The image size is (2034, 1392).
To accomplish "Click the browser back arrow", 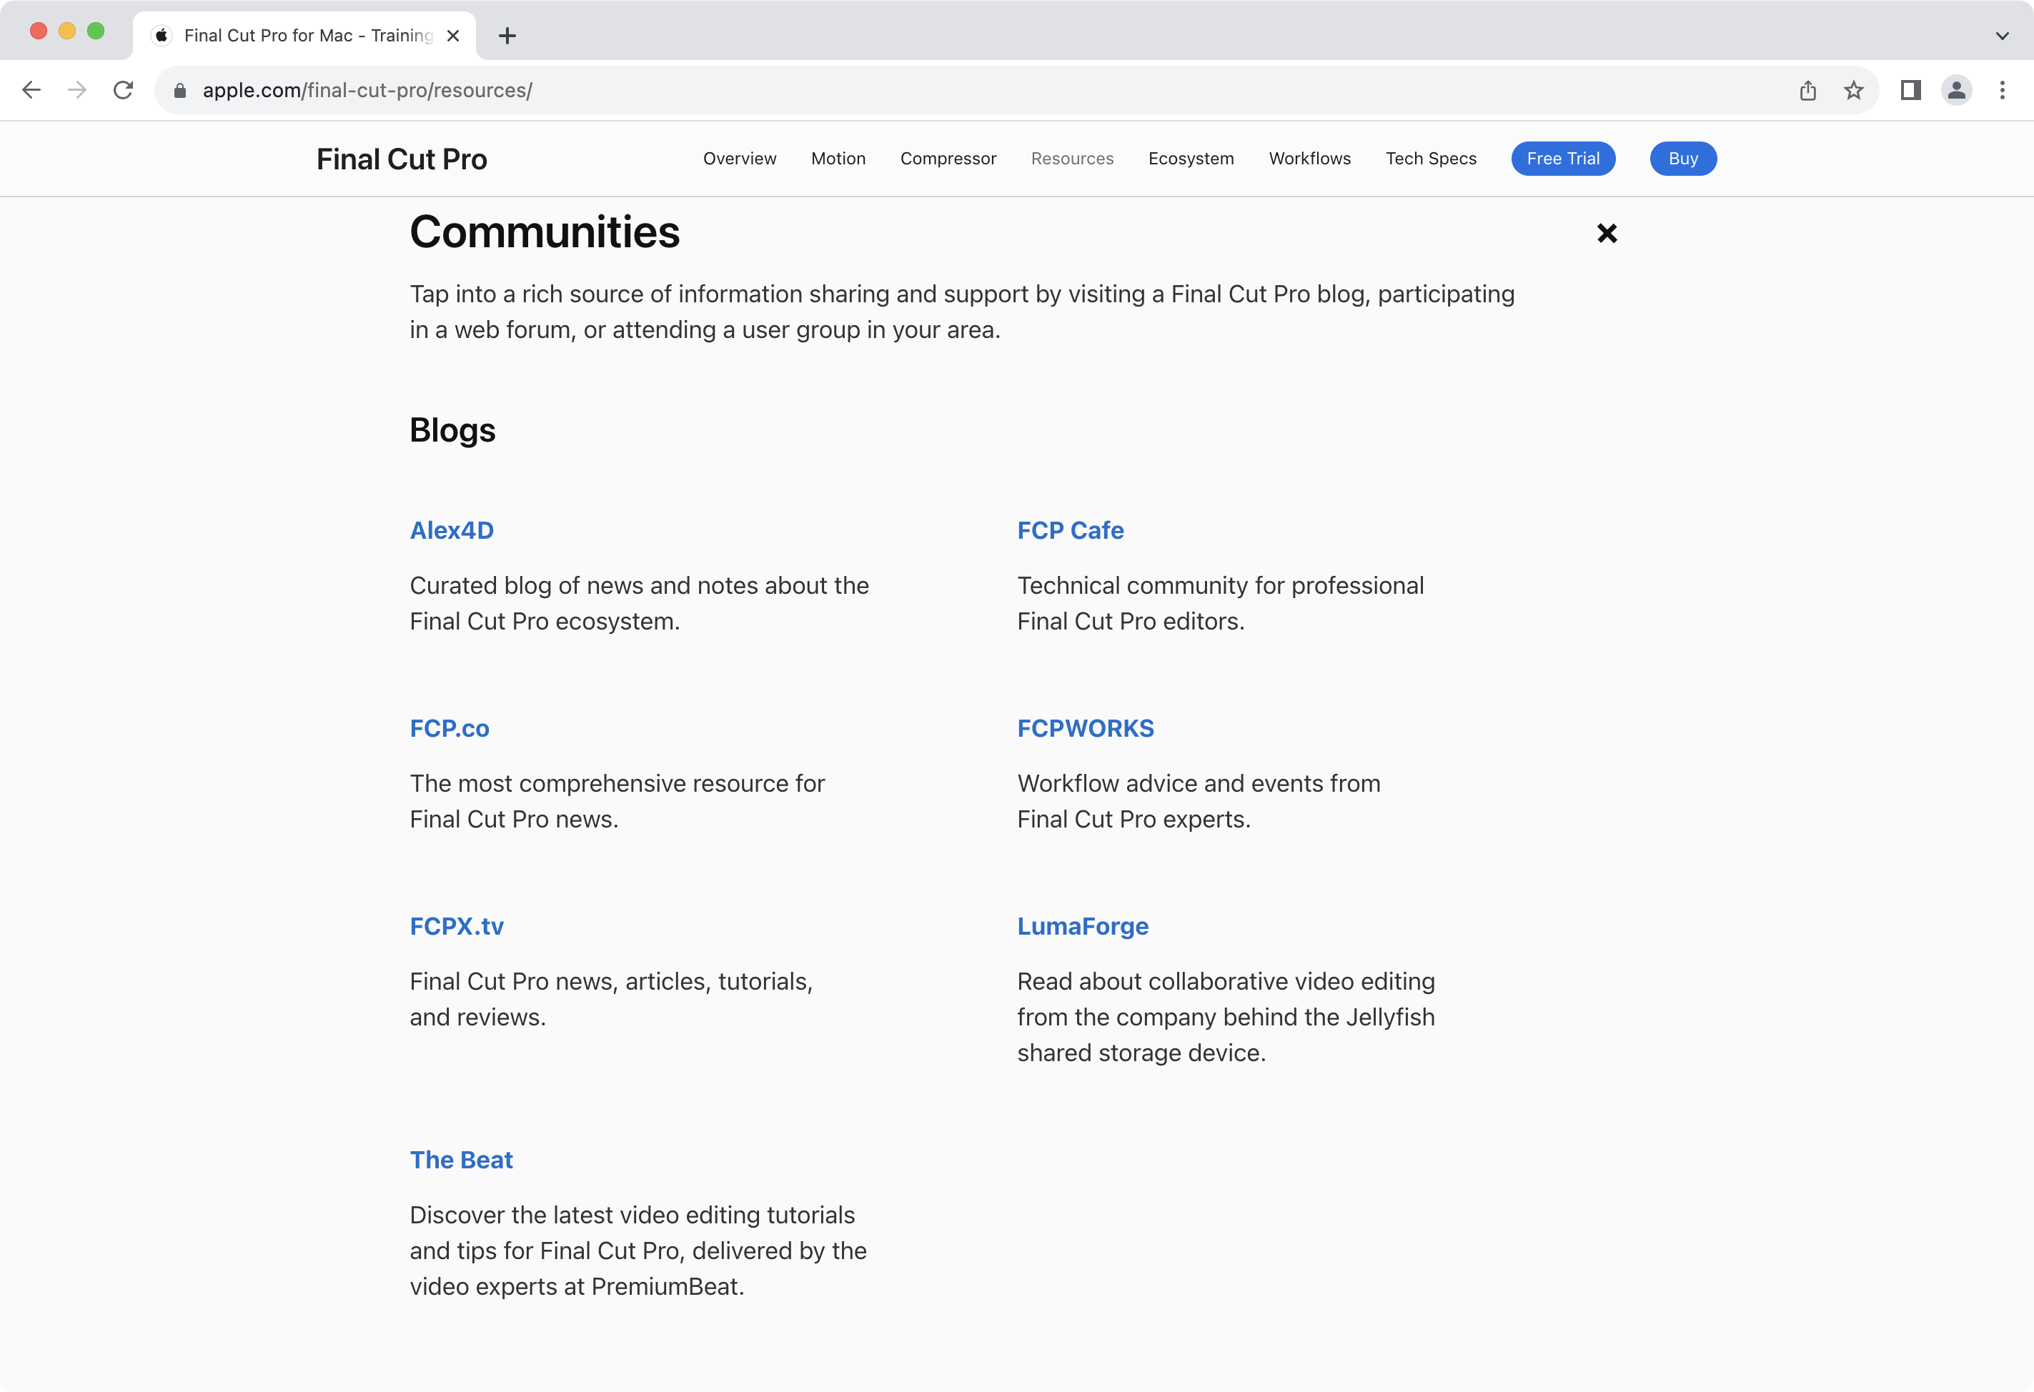I will click(x=31, y=90).
